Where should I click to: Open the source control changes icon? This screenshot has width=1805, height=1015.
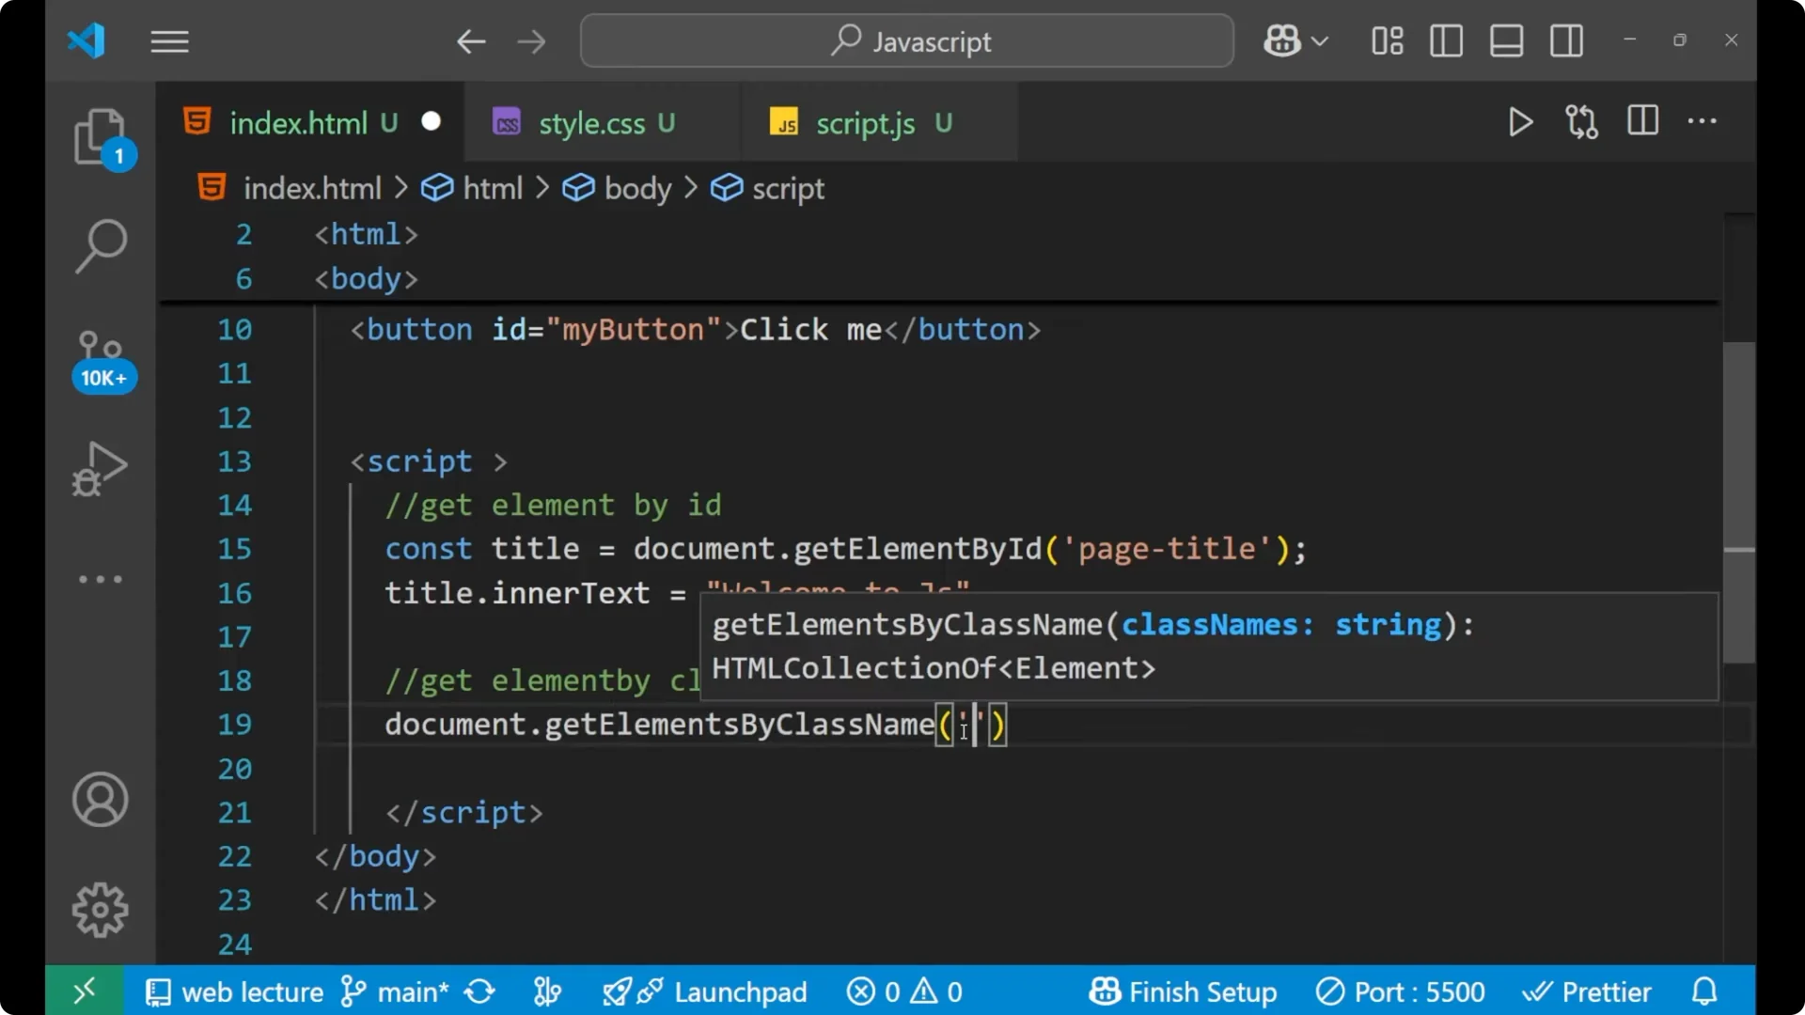click(x=1582, y=122)
